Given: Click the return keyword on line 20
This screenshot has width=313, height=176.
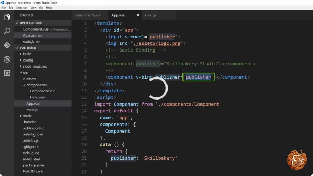Looking at the screenshot, I should pos(113,151).
